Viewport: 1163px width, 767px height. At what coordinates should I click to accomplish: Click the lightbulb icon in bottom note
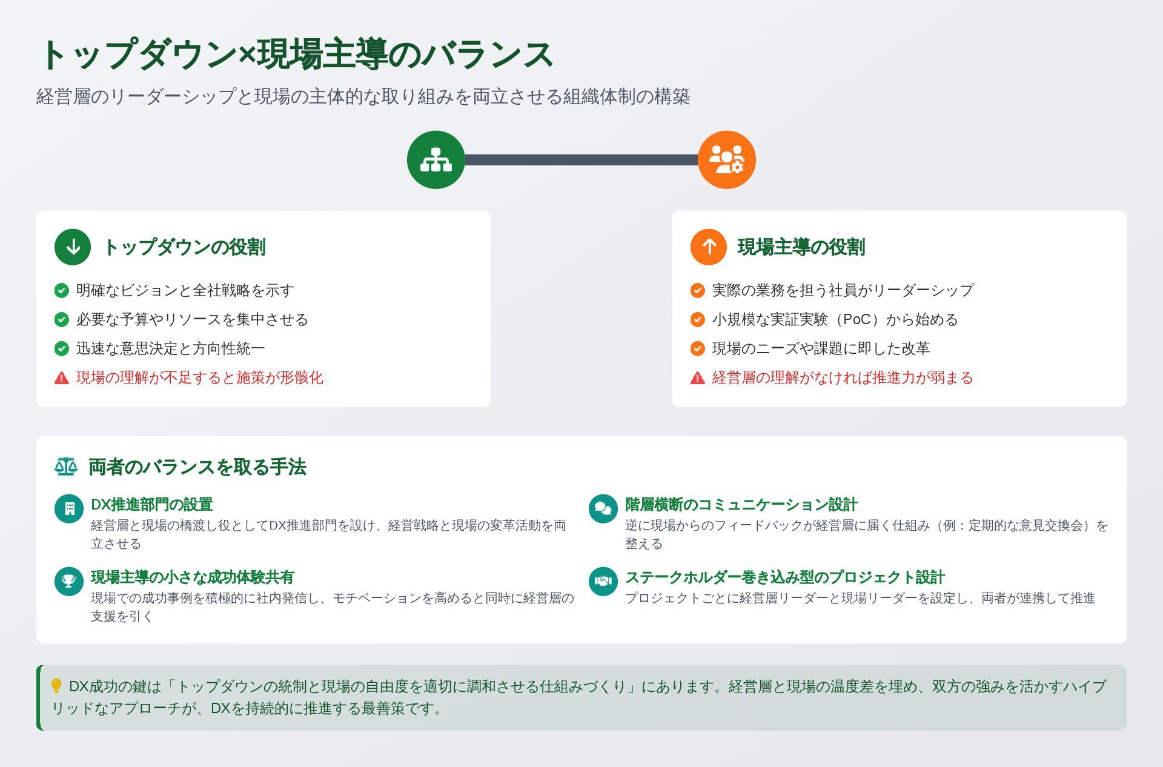coord(56,686)
